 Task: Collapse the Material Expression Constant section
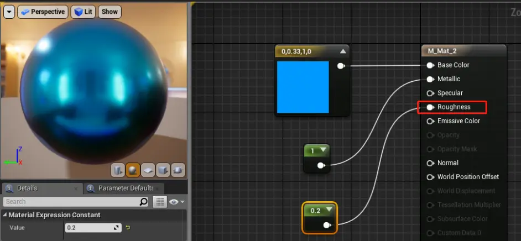(4, 215)
